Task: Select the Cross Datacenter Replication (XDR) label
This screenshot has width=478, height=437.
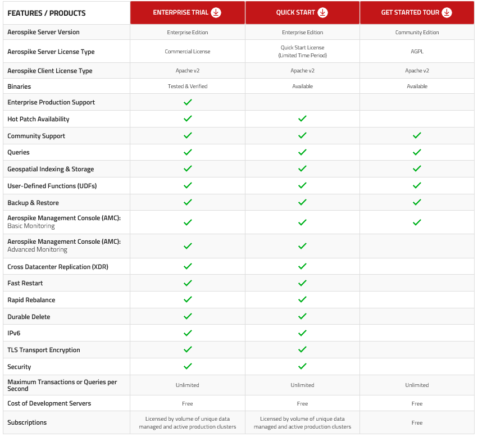Action: point(58,267)
